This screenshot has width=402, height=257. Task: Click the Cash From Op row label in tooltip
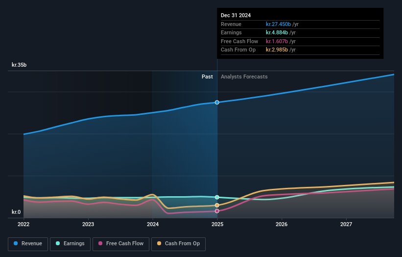tap(238, 50)
